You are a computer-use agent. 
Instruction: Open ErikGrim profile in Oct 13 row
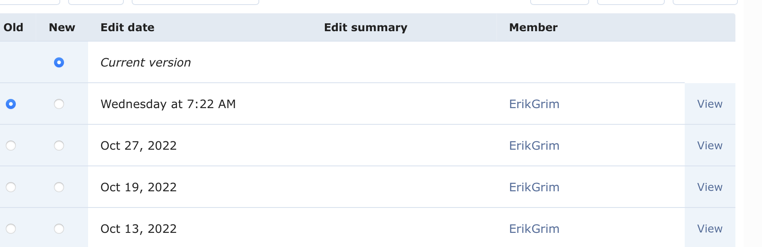click(534, 229)
